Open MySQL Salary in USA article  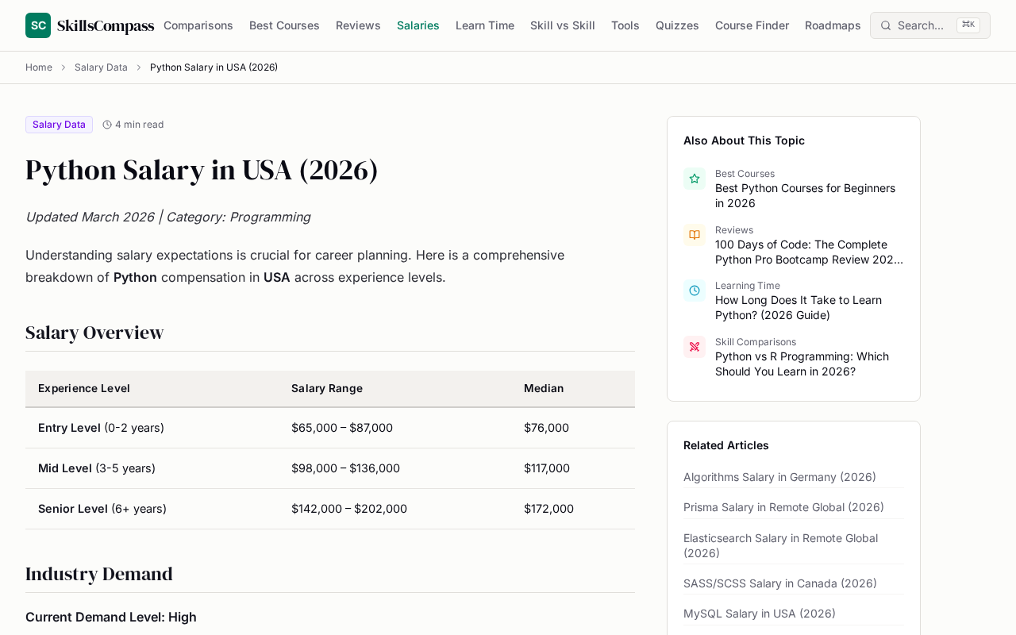click(x=760, y=614)
